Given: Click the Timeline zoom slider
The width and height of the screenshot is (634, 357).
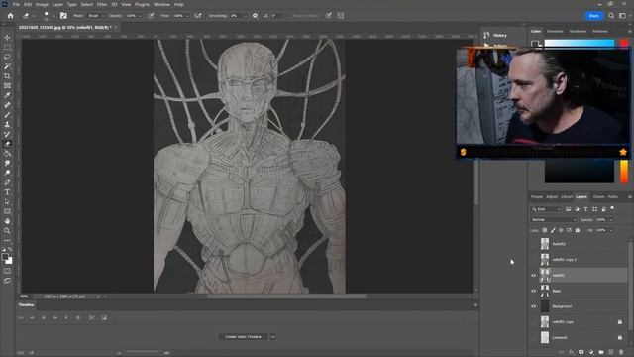Looking at the screenshot, I should click(x=143, y=353).
